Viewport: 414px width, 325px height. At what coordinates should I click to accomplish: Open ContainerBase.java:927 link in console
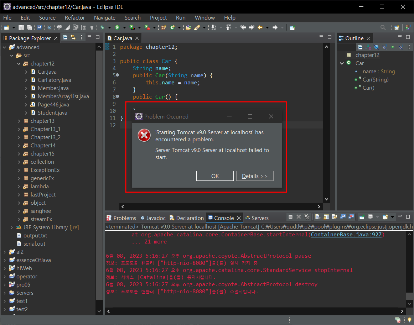pyautogui.click(x=346, y=235)
